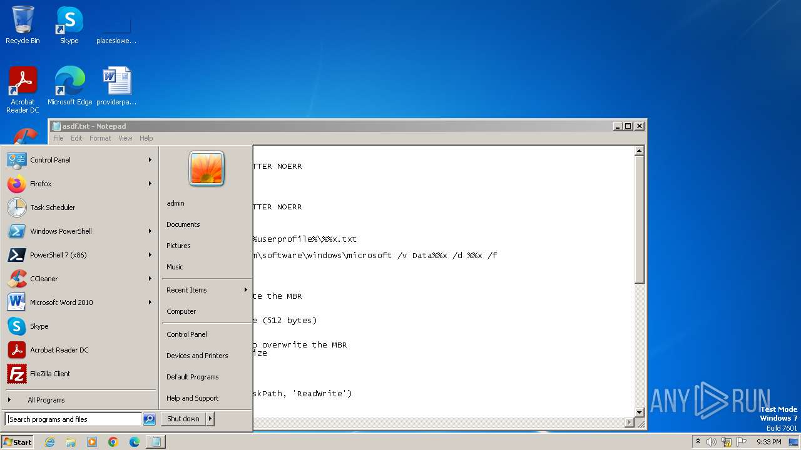The image size is (801, 450).
Task: Expand CCleaner jump list arrow
Action: click(x=150, y=279)
